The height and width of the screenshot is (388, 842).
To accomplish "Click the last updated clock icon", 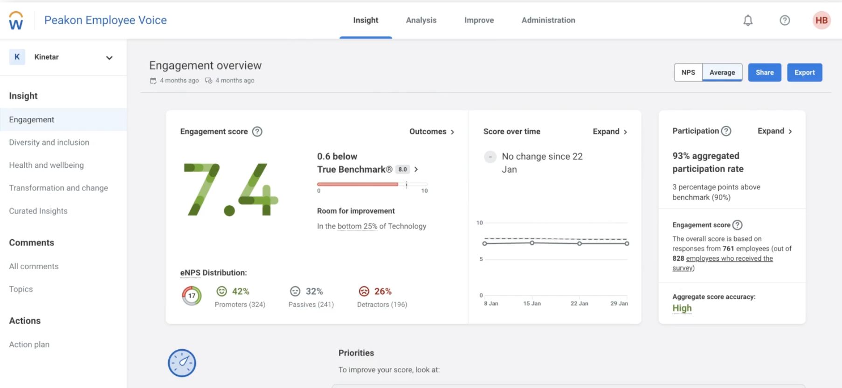I will click(x=209, y=81).
